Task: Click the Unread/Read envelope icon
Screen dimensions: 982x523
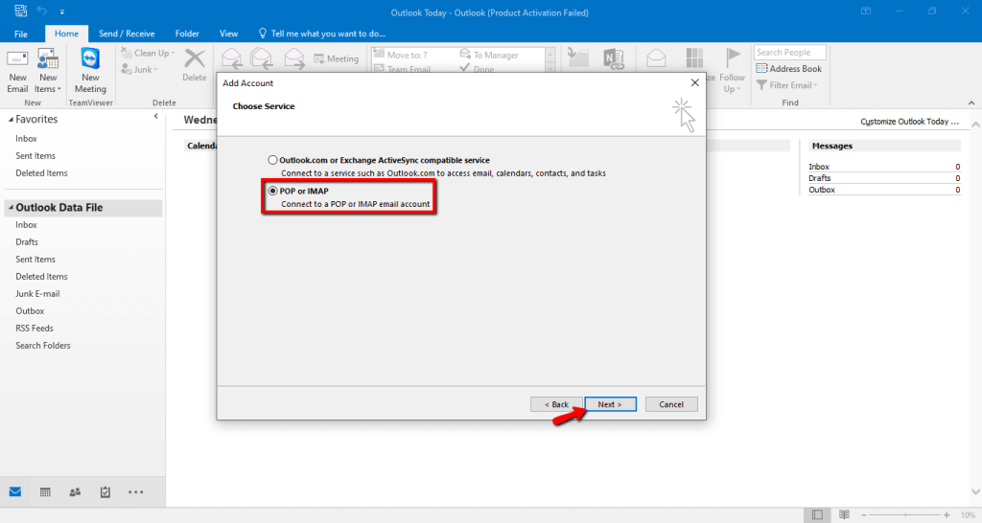Action: coord(656,58)
